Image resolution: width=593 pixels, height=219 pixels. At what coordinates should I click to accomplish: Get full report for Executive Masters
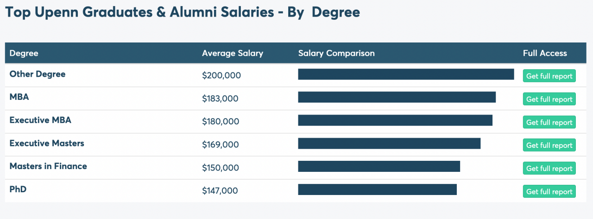point(549,145)
